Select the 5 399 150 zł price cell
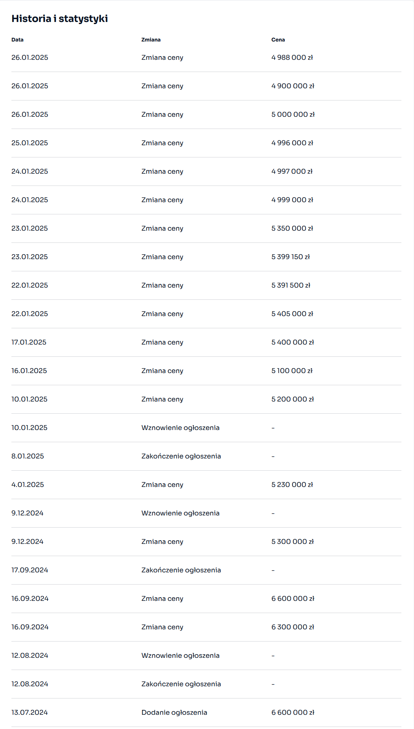 click(290, 257)
